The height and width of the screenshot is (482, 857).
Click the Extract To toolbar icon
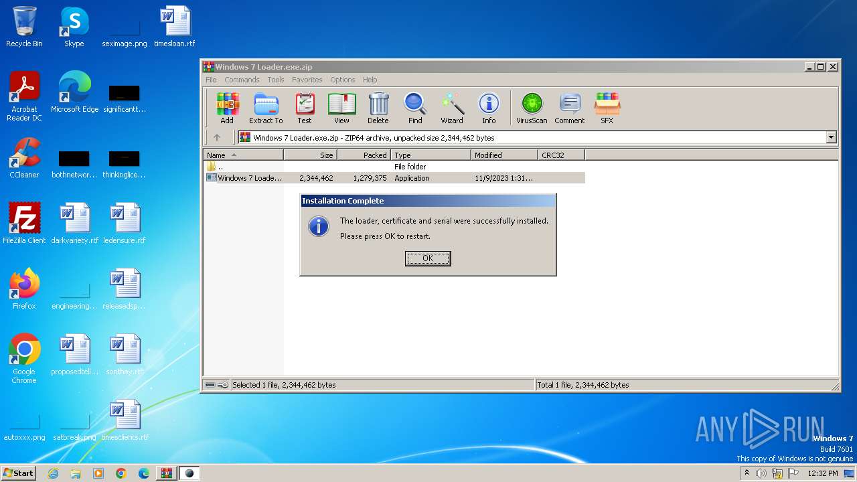(x=266, y=108)
